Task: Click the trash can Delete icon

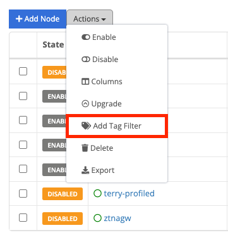Action: click(85, 148)
